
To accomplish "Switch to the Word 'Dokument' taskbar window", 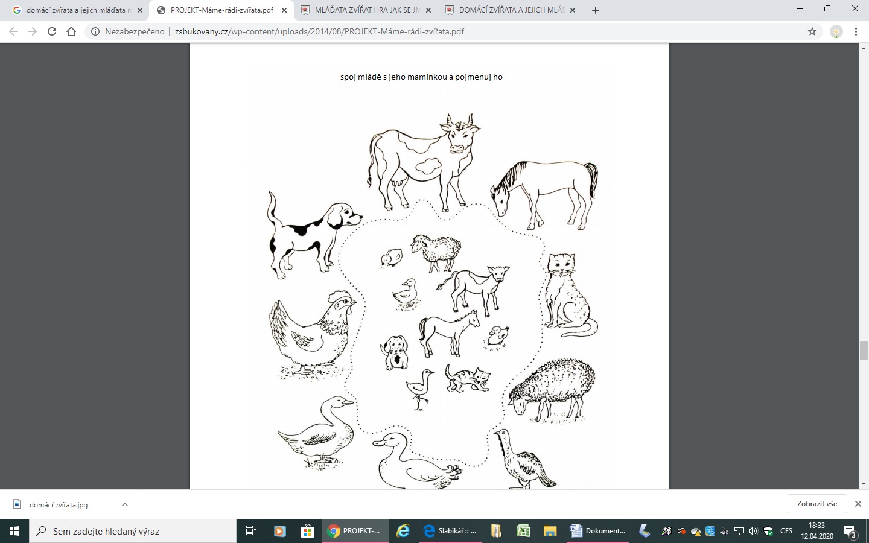I will pyautogui.click(x=597, y=531).
